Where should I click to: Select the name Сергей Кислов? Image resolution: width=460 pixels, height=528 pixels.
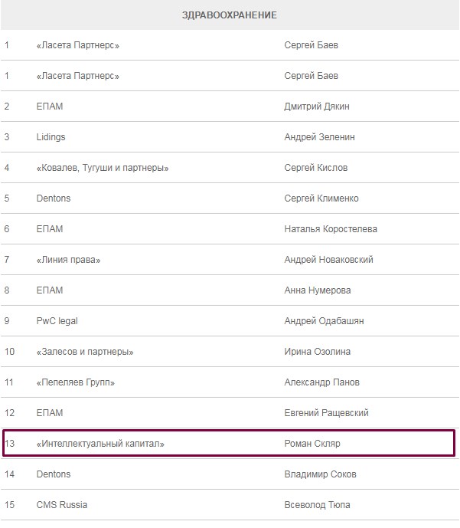pyautogui.click(x=315, y=168)
